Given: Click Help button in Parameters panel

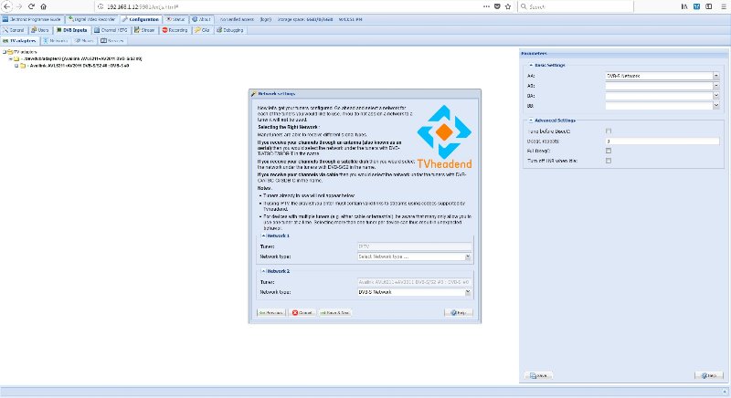Looking at the screenshot, I should (709, 375).
